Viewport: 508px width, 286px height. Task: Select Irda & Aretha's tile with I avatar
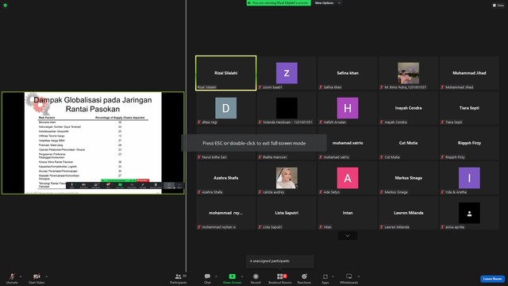(469, 178)
